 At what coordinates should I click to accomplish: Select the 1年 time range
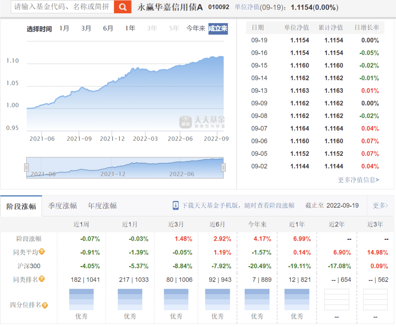click(x=130, y=28)
